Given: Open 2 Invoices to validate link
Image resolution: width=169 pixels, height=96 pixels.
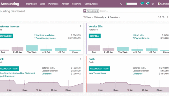Looking at the screenshot, I should tap(44, 35).
